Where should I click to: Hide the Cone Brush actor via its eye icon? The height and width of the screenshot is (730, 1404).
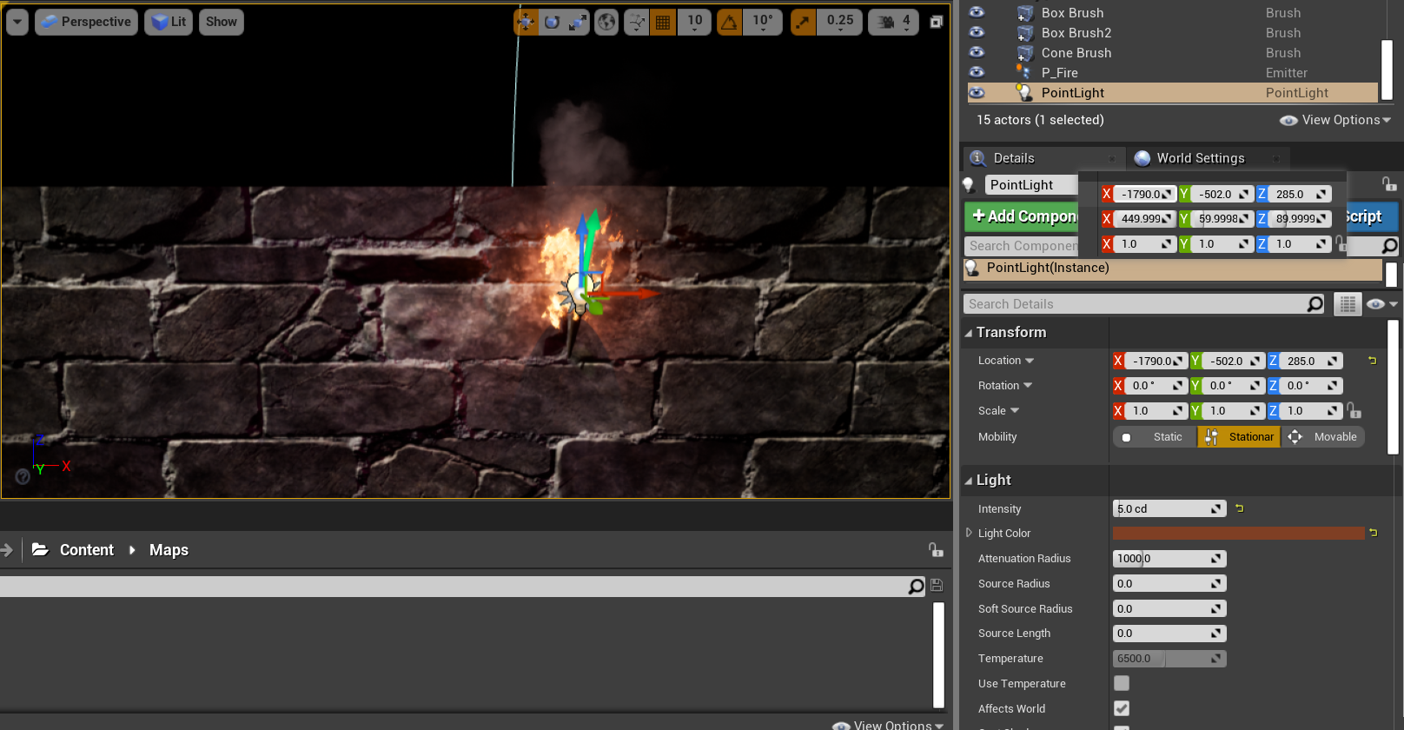tap(977, 52)
